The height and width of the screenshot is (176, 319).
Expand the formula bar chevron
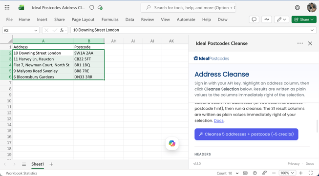coord(312,30)
